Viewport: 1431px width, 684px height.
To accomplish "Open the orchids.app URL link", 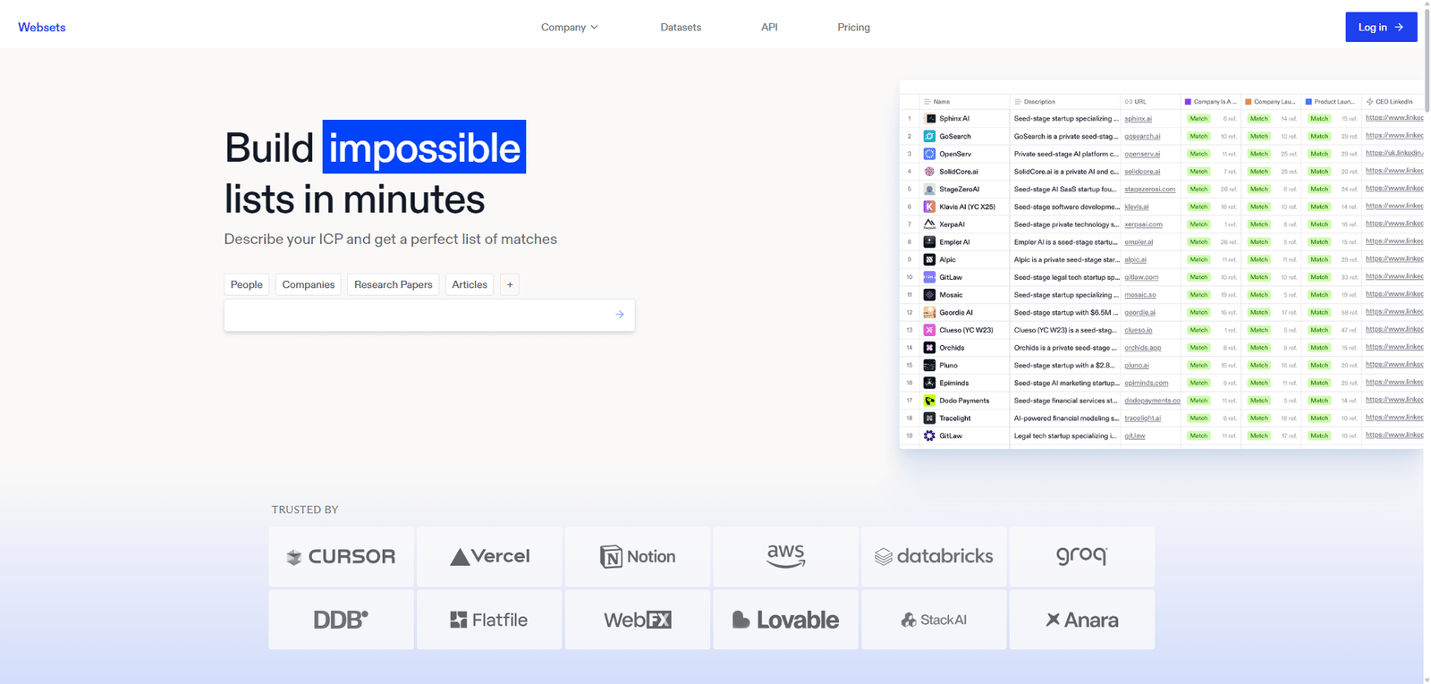I will pyautogui.click(x=1142, y=348).
